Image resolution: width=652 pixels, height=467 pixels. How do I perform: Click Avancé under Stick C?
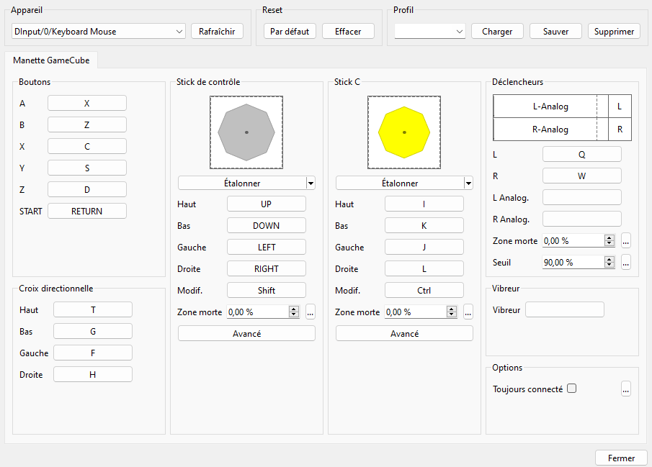[x=405, y=334]
